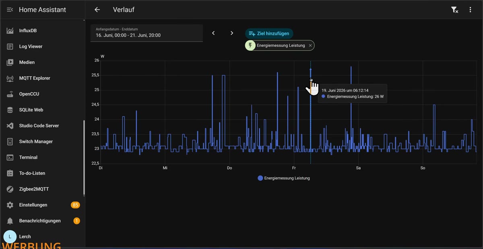Toggle the Energiemessung Leistung legend entry
This screenshot has width=483, height=249.
point(284,178)
